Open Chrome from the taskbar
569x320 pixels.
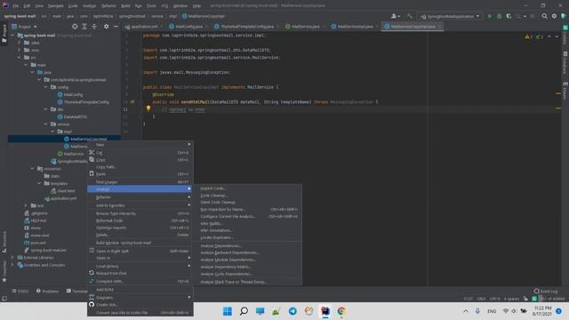[x=341, y=311]
